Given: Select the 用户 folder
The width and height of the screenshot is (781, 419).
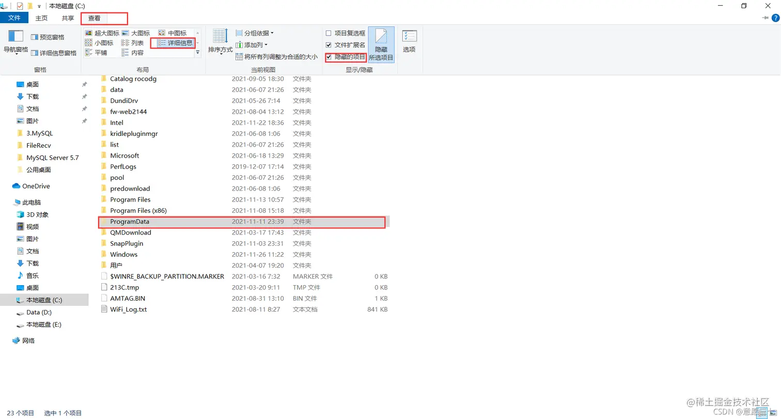Looking at the screenshot, I should 116,266.
